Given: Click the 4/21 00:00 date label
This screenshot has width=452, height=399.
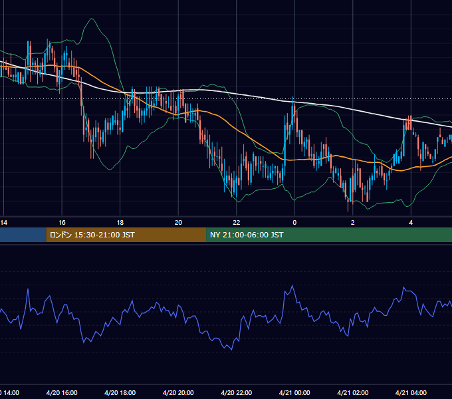Looking at the screenshot, I should tap(294, 392).
